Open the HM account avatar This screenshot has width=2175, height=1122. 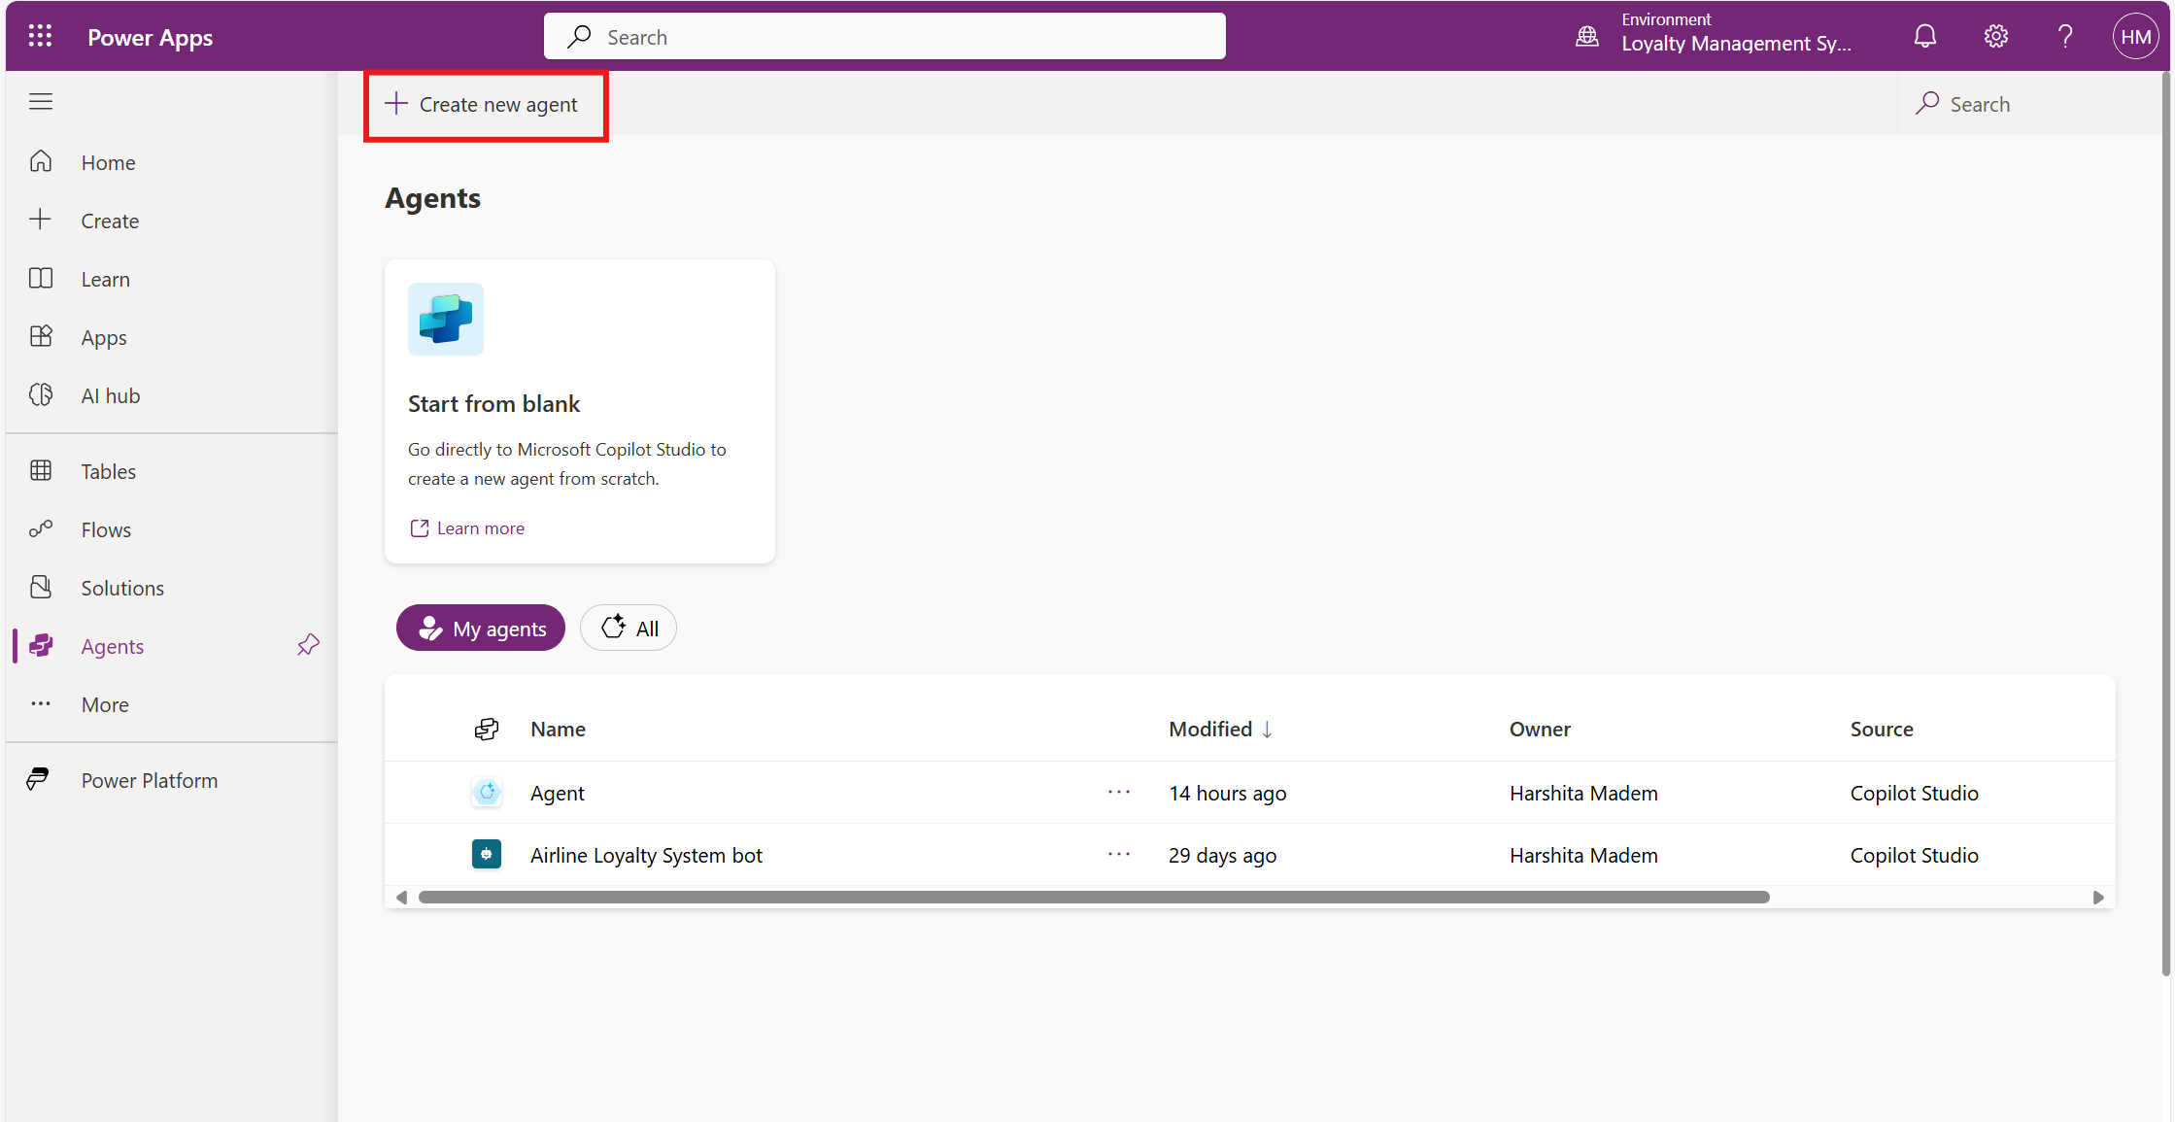(2135, 37)
